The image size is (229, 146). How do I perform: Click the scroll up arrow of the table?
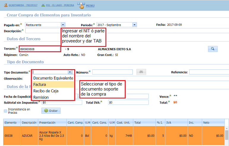pyautogui.click(x=227, y=128)
